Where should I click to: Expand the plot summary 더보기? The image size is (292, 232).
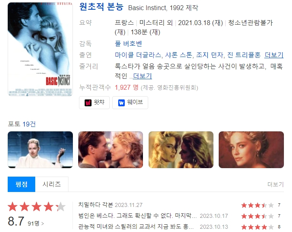click(143, 76)
